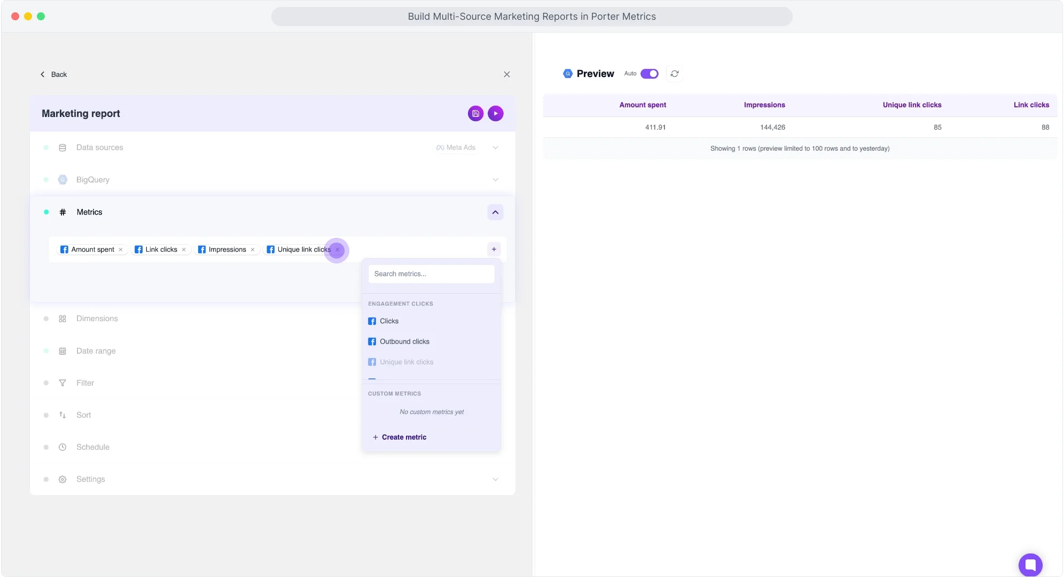Screen dimensions: 1064x577
Task: Click the Filter funnel icon
Action: pos(62,383)
